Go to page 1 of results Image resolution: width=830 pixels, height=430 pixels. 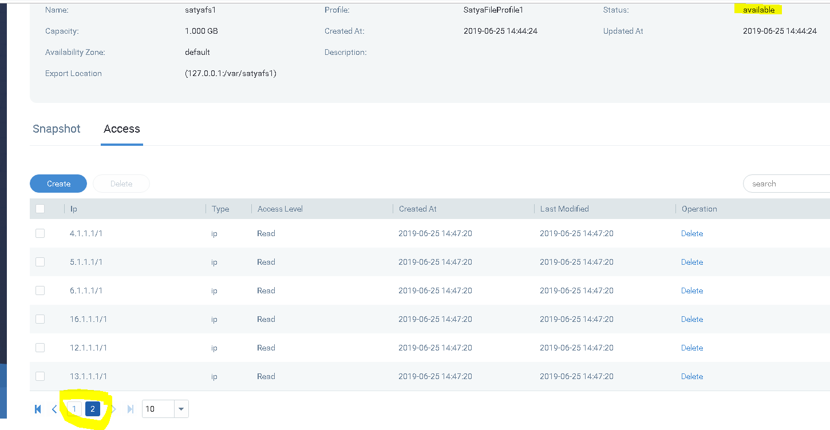tap(74, 409)
